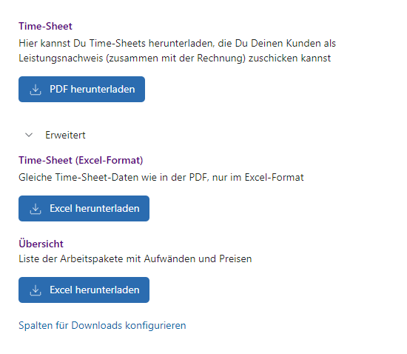Click the Time-Sheet heading at top
The image size is (407, 354).
[45, 26]
